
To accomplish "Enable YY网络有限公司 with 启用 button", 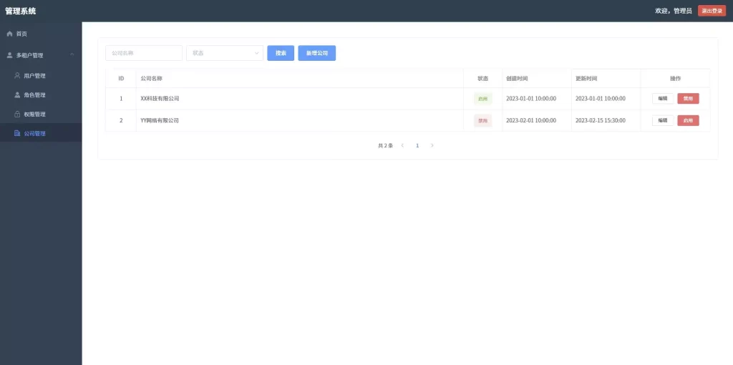I will [x=688, y=120].
